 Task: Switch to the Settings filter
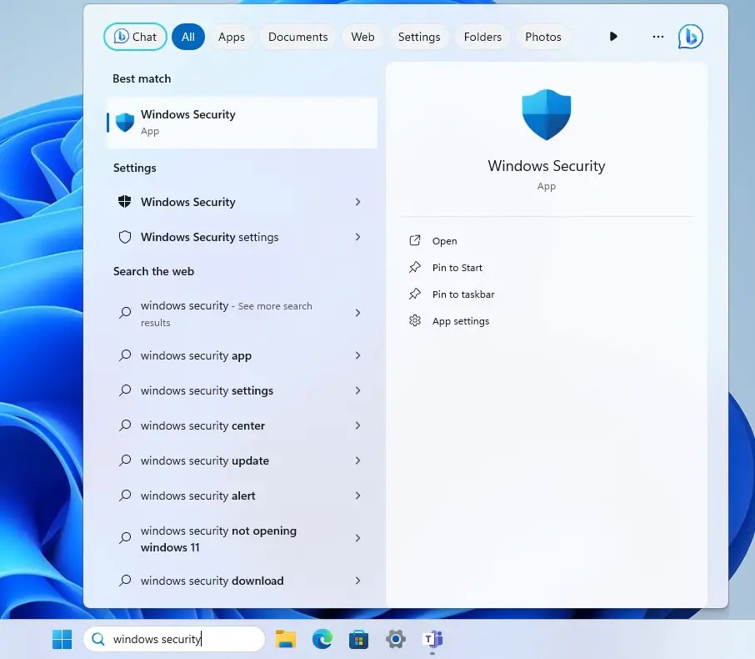pos(419,37)
